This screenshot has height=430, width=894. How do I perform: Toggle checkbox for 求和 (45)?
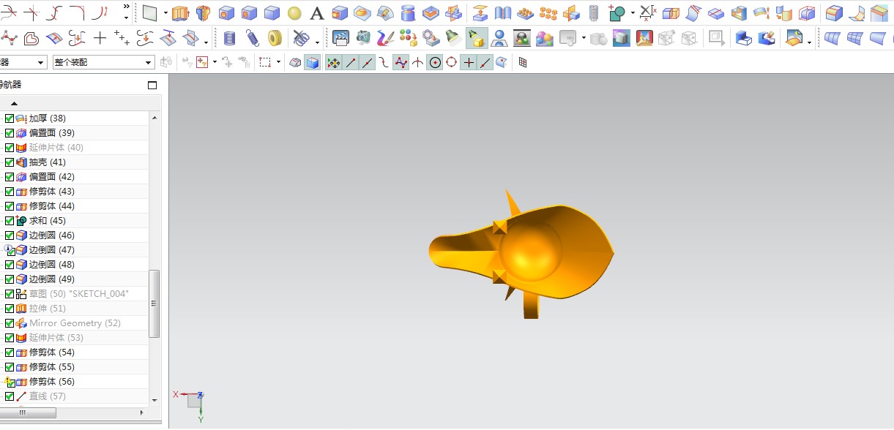10,221
